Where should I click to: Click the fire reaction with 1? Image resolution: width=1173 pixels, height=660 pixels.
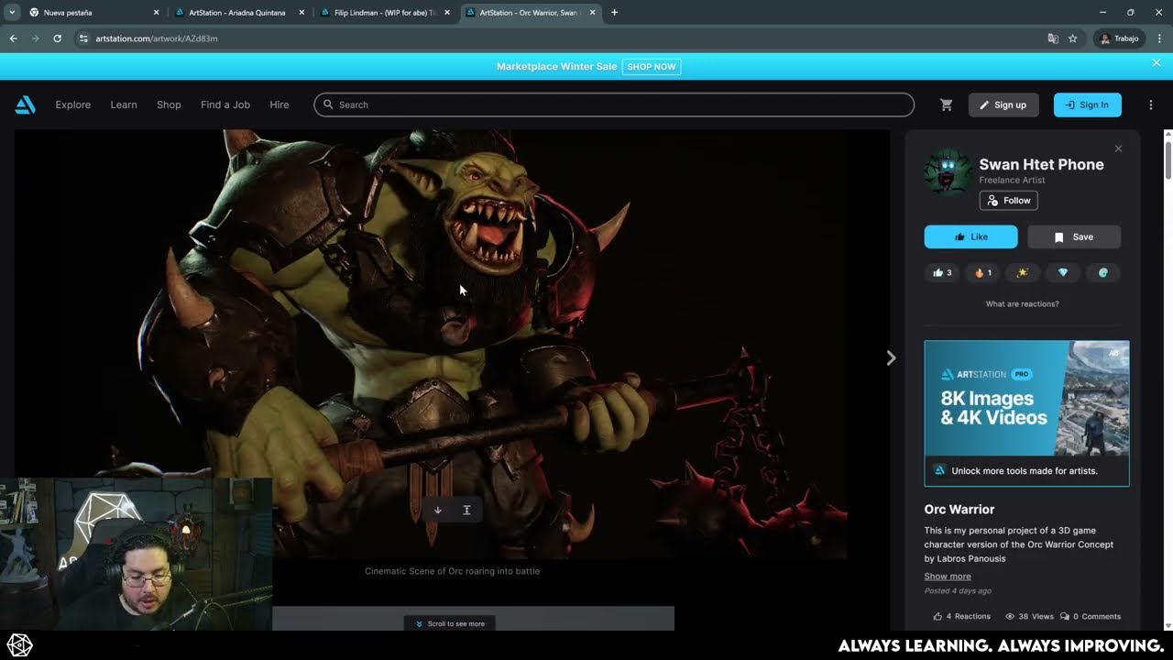[982, 272]
